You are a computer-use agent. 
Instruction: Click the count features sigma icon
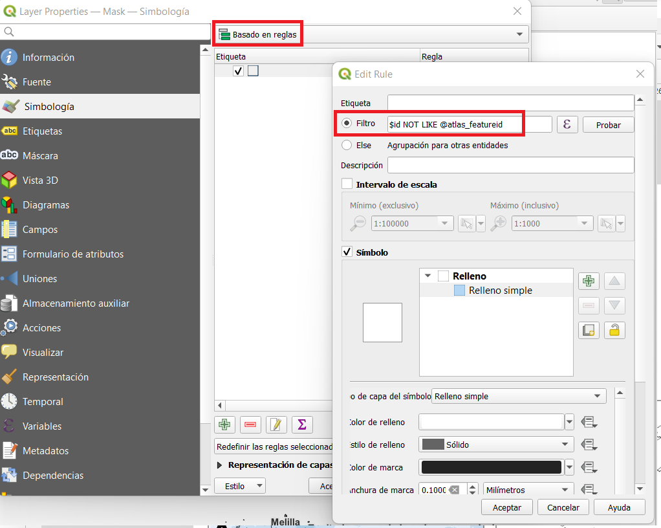pyautogui.click(x=302, y=424)
